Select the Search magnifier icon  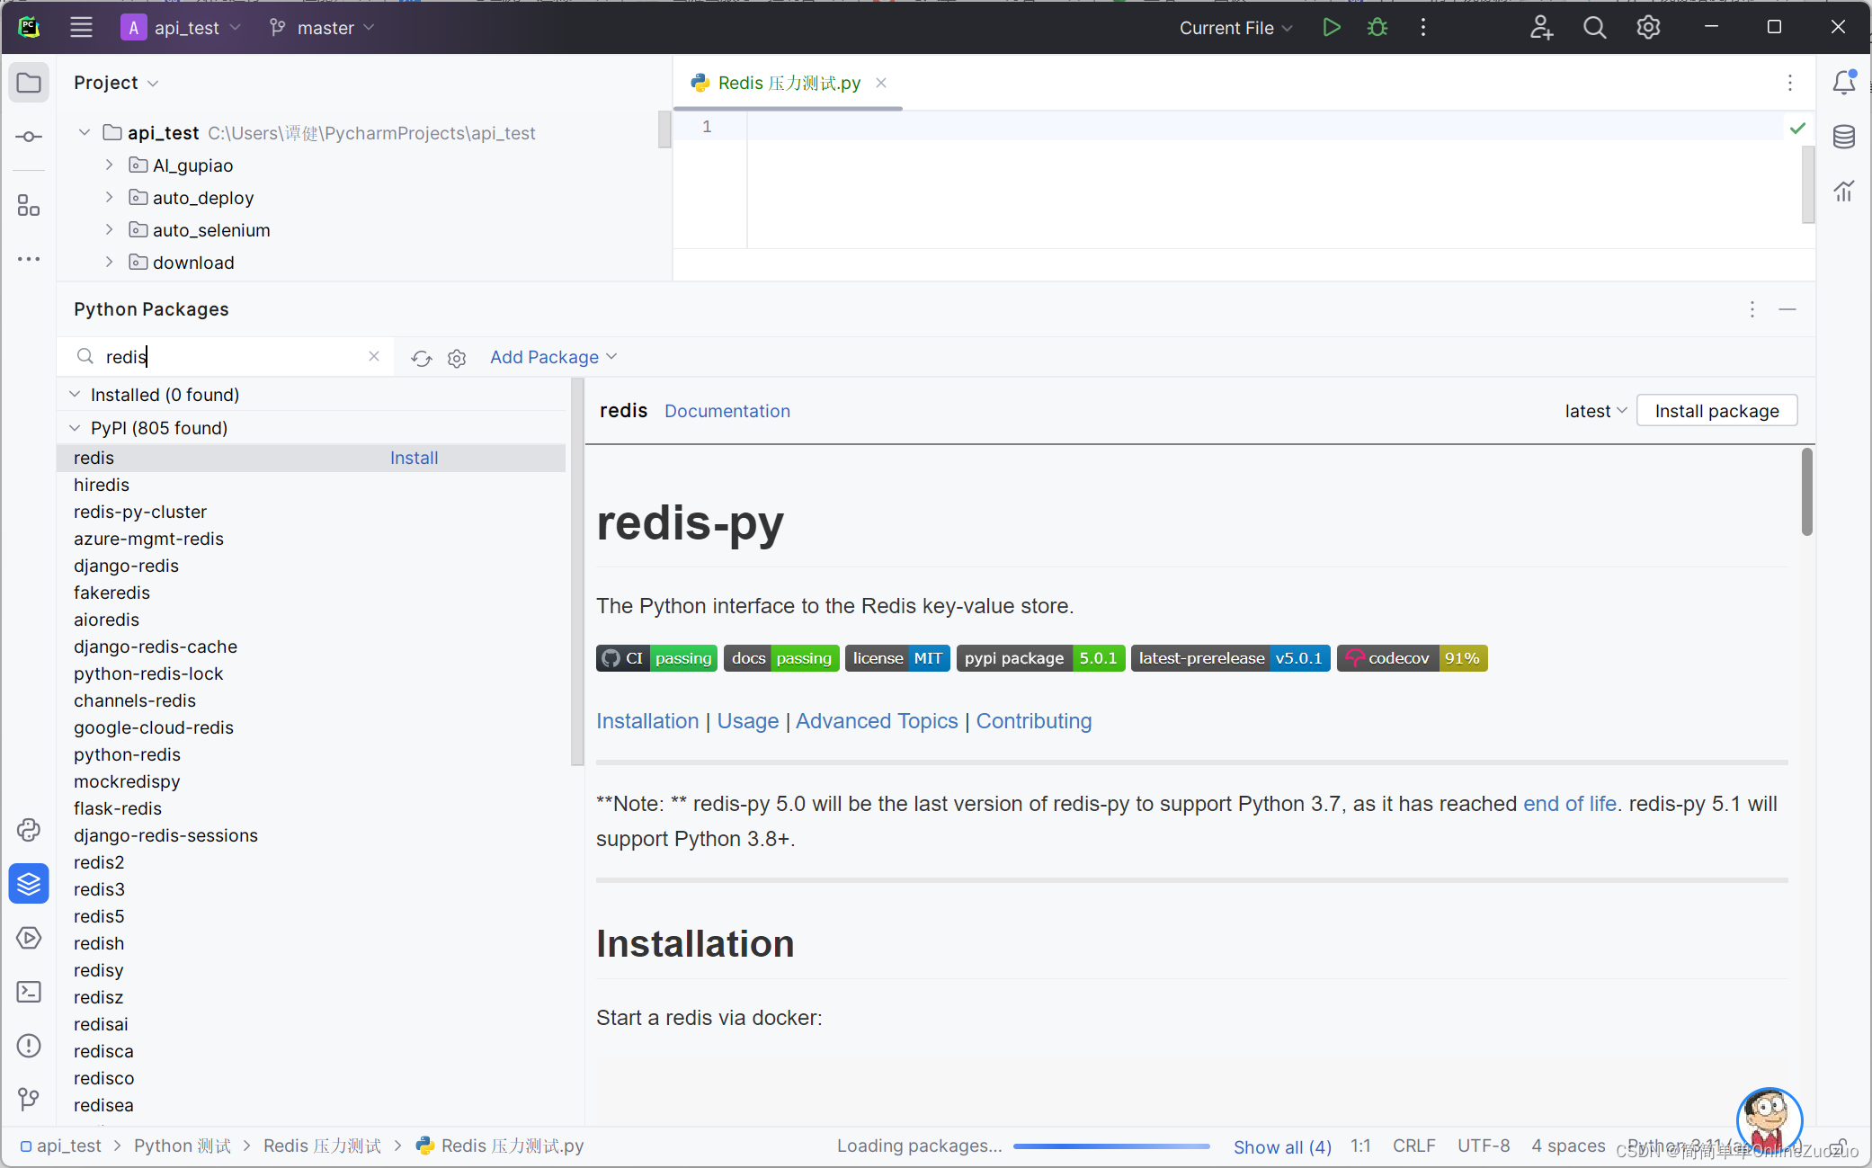pos(1593,27)
